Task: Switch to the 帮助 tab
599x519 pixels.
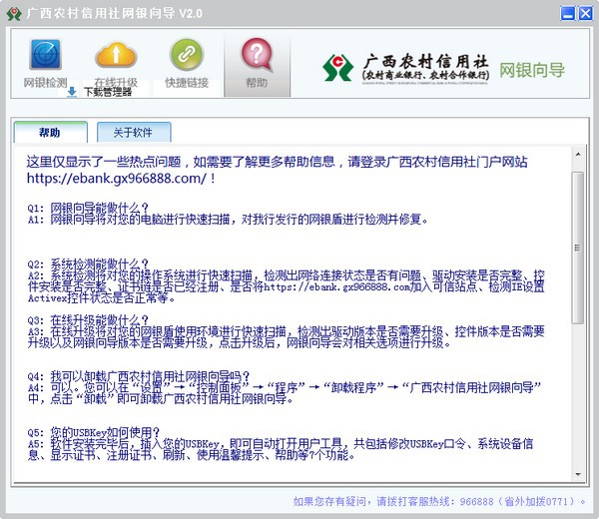Action: tap(51, 132)
